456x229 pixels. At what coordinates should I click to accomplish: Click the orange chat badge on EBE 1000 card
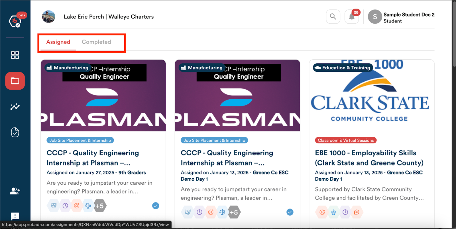tap(357, 212)
